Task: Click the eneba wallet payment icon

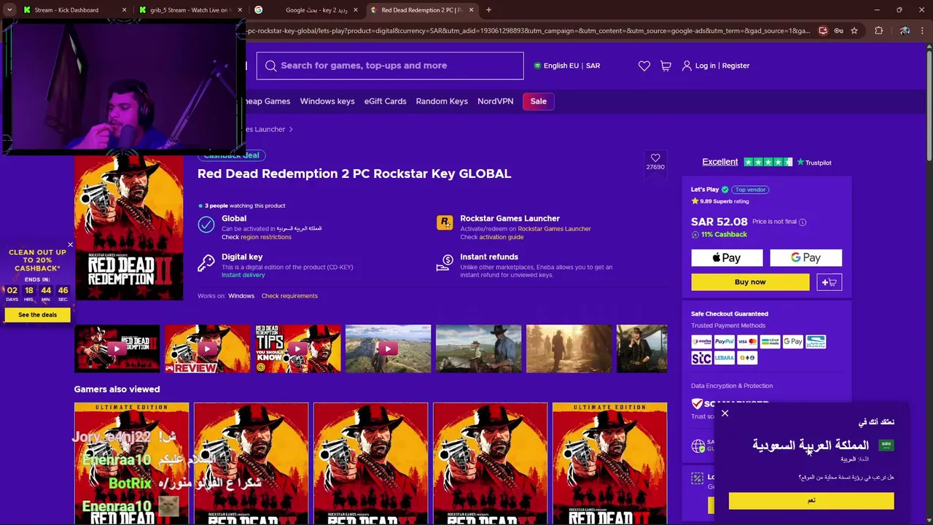Action: tap(701, 341)
